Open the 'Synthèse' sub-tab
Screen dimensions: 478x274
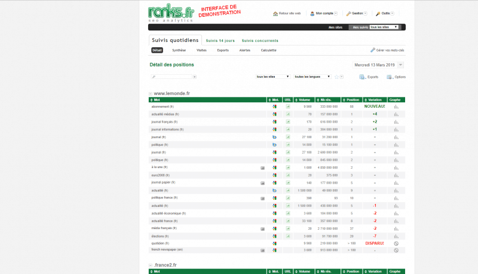pos(179,50)
